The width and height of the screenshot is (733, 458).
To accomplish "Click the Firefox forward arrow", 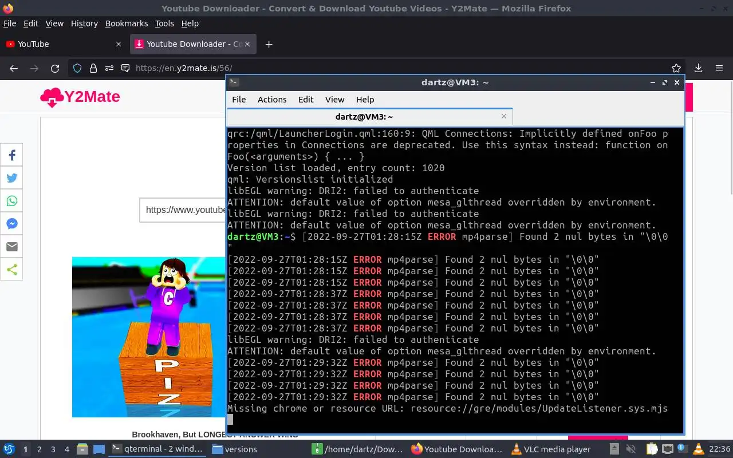I will pos(34,68).
